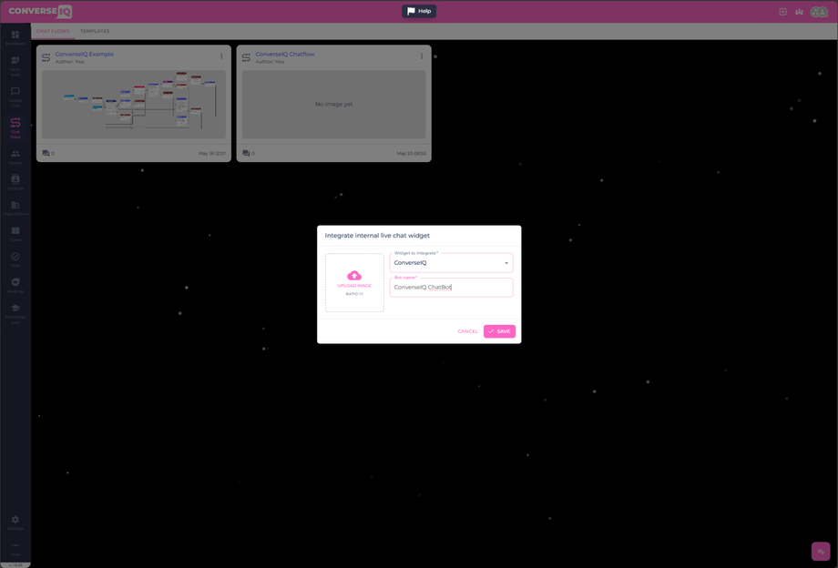Viewport: 838px width, 568px height.
Task: Open Unified Chat in the sidebar
Action: point(15,96)
